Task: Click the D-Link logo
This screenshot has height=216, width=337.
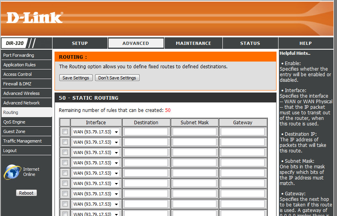Action: 35,17
